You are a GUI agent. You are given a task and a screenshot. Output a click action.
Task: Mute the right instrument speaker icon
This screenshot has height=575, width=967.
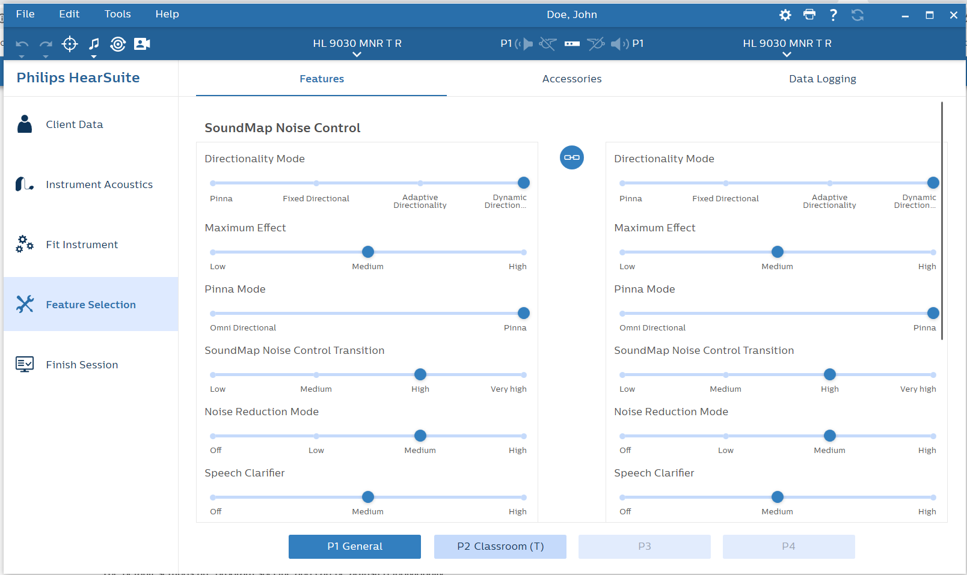(x=619, y=44)
